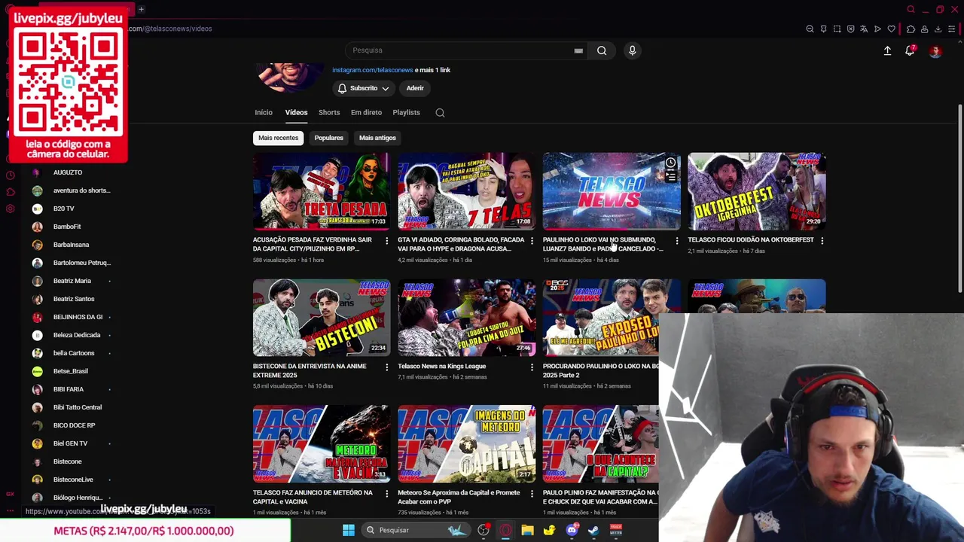Open the extensions cube in the Opera sidebar
This screenshot has height=542, width=964.
coord(10,192)
